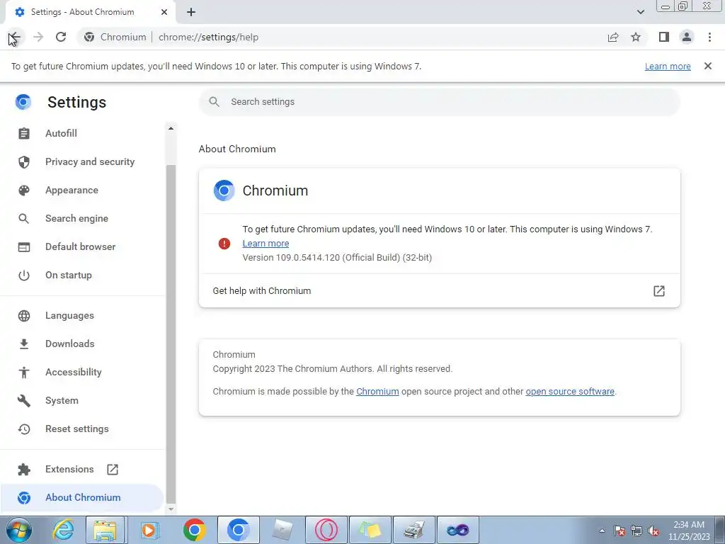This screenshot has height=544, width=725.
Task: Click the sidebar scrollbar down arrow
Action: [171, 509]
